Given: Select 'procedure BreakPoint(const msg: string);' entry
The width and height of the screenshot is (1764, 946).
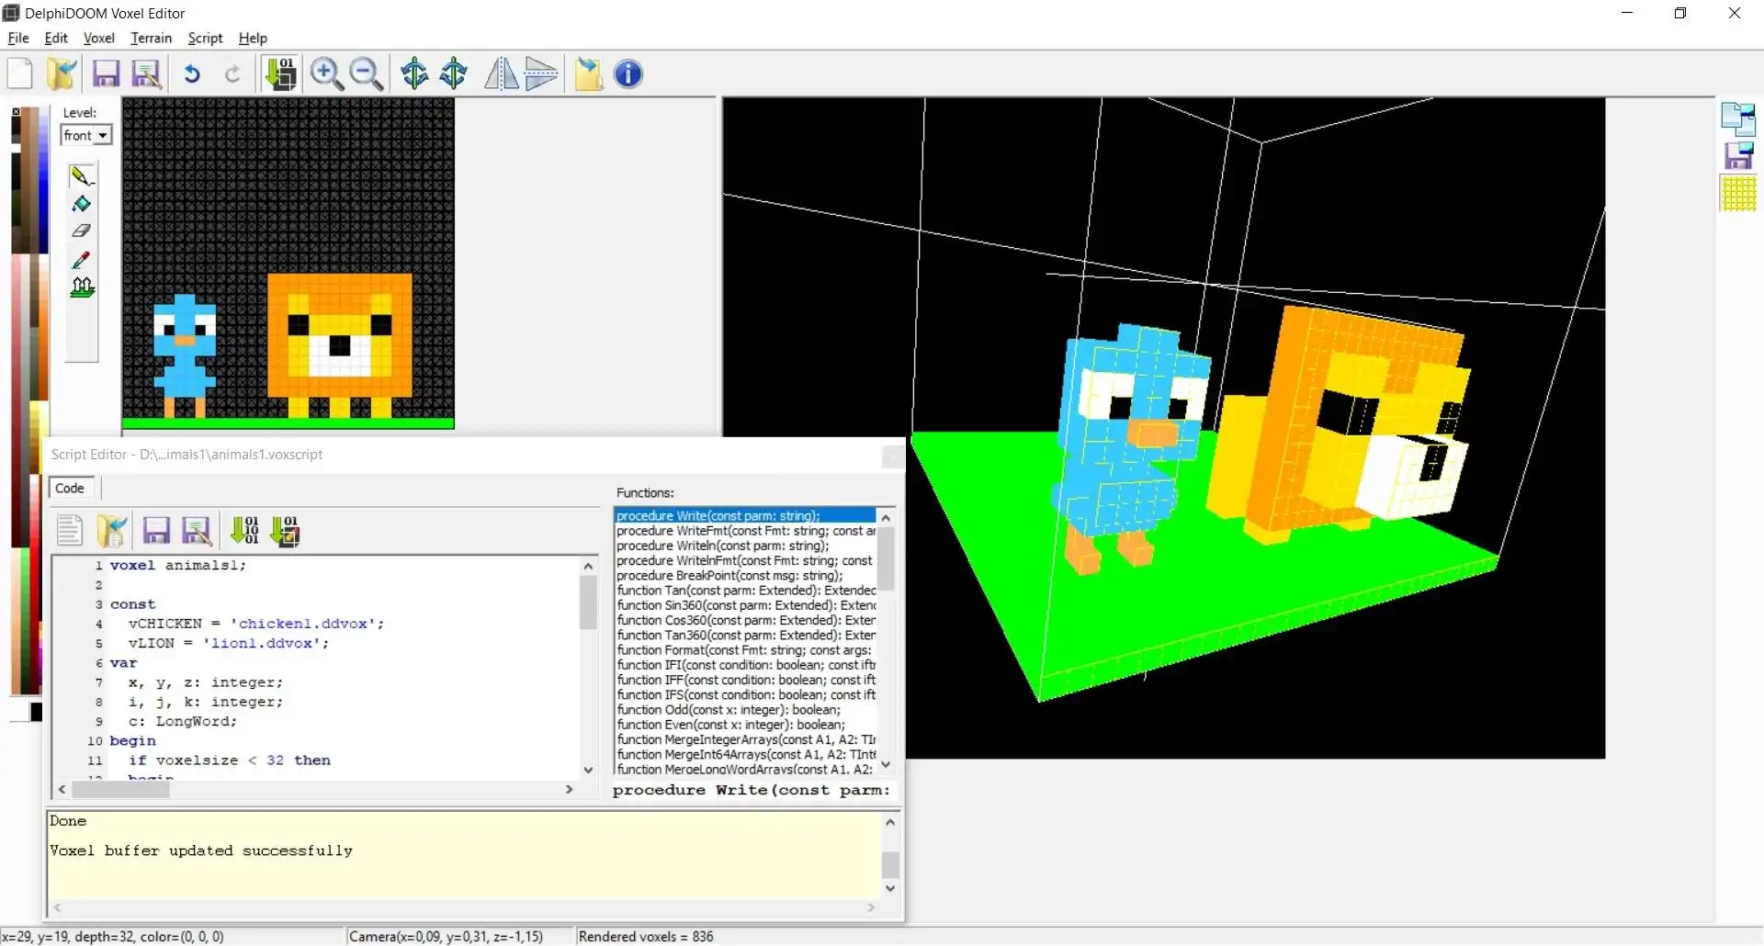Looking at the screenshot, I should [x=729, y=575].
